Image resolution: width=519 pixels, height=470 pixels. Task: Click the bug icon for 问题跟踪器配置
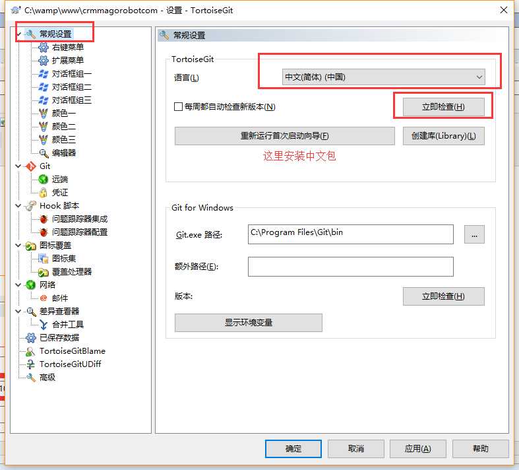click(x=44, y=232)
